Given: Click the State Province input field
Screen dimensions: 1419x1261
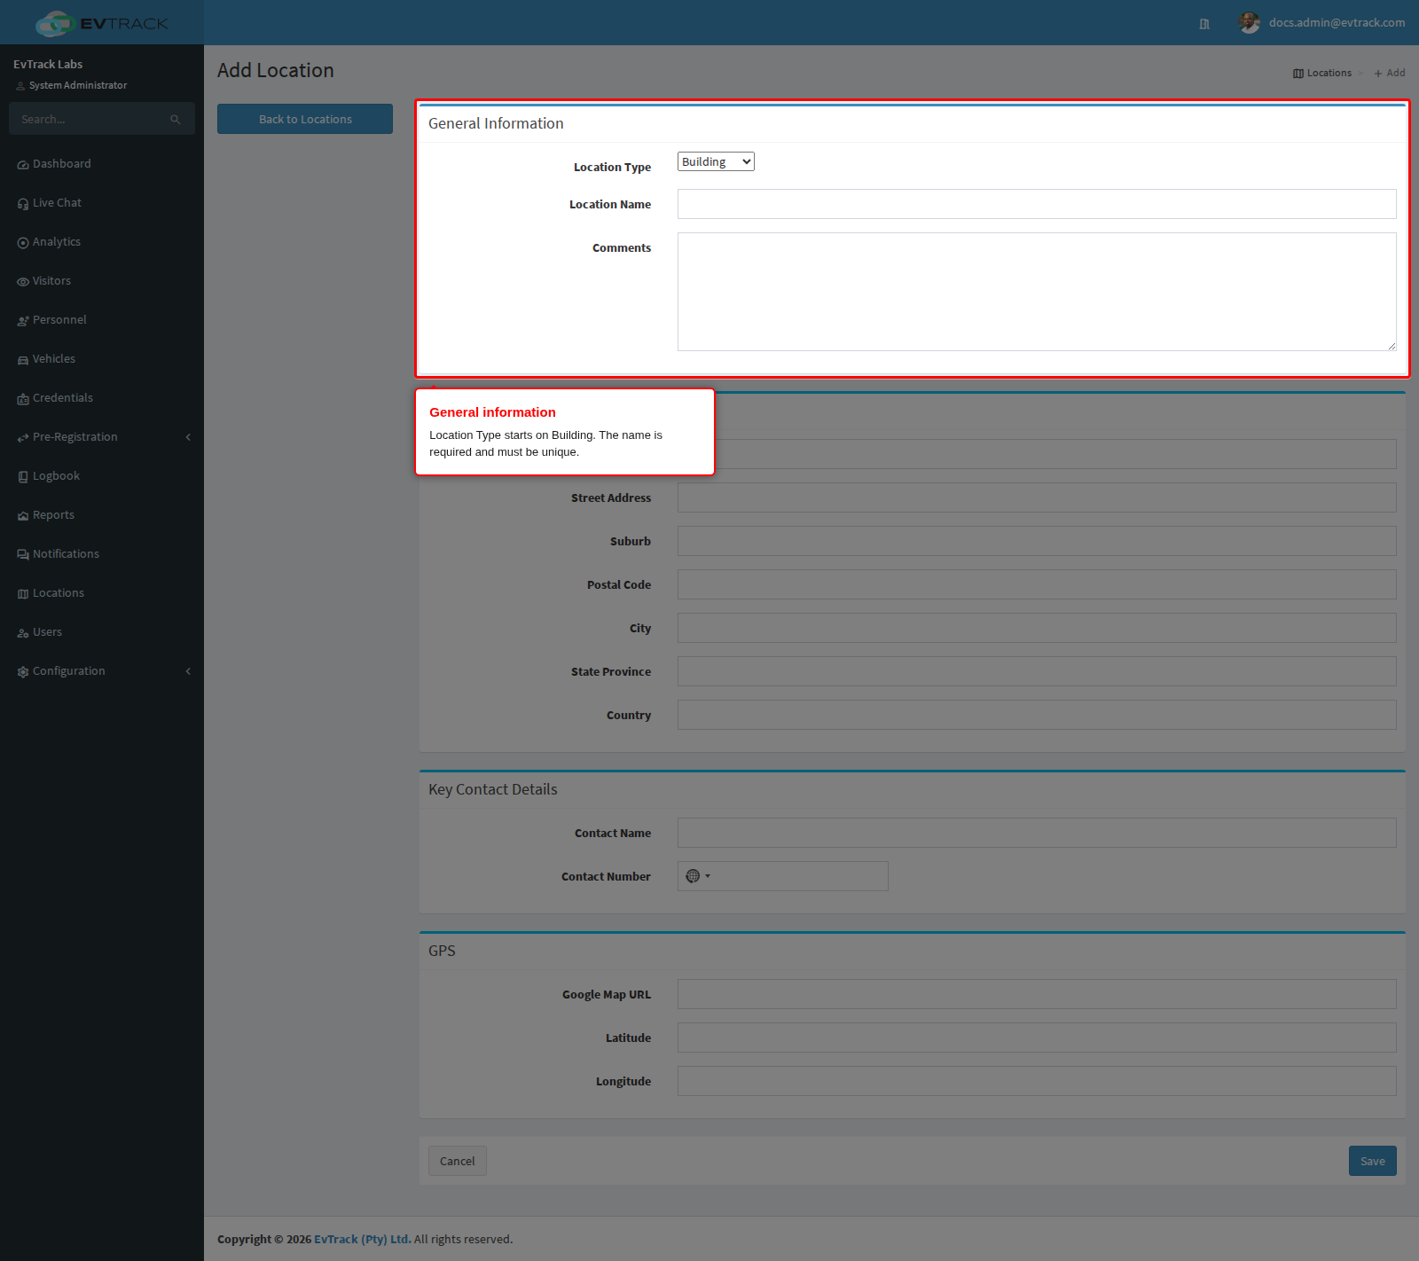Looking at the screenshot, I should tap(1037, 671).
